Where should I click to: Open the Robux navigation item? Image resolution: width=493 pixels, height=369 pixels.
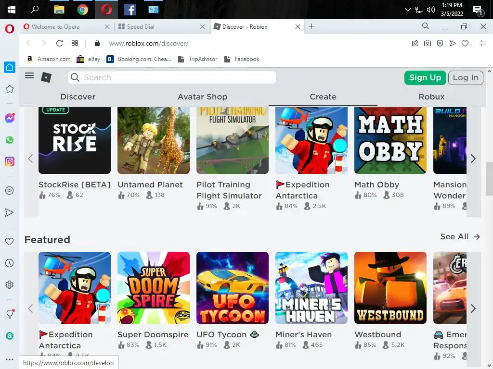click(x=431, y=97)
